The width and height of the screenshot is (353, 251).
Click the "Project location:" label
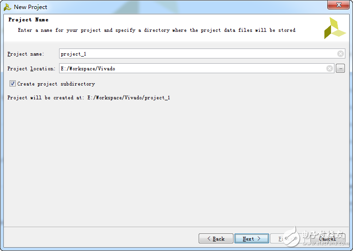[x=31, y=69]
